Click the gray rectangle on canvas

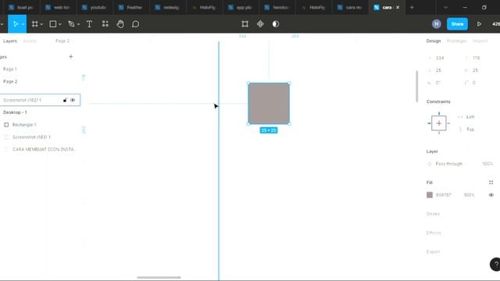269,104
